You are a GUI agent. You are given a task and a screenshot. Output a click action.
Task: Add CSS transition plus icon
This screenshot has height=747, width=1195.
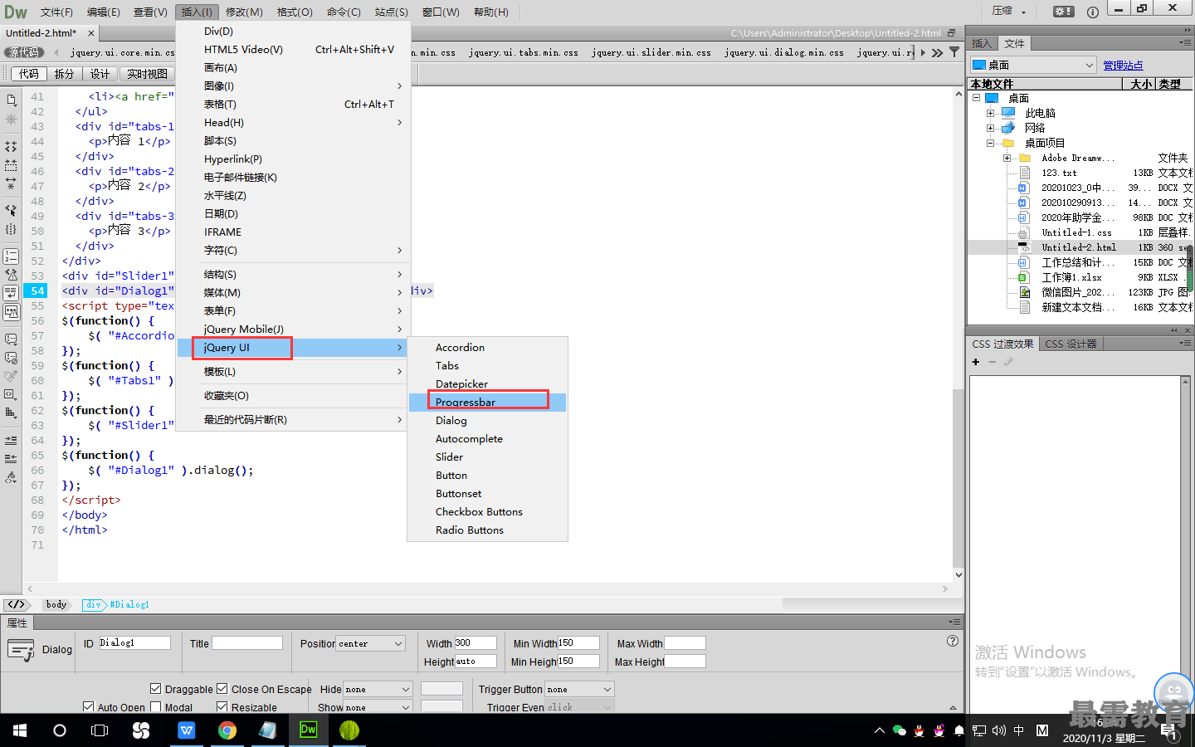pyautogui.click(x=976, y=362)
